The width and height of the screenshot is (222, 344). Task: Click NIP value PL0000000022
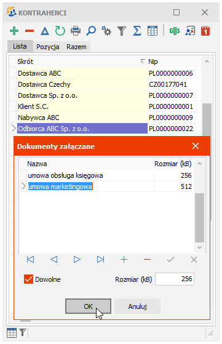171,129
